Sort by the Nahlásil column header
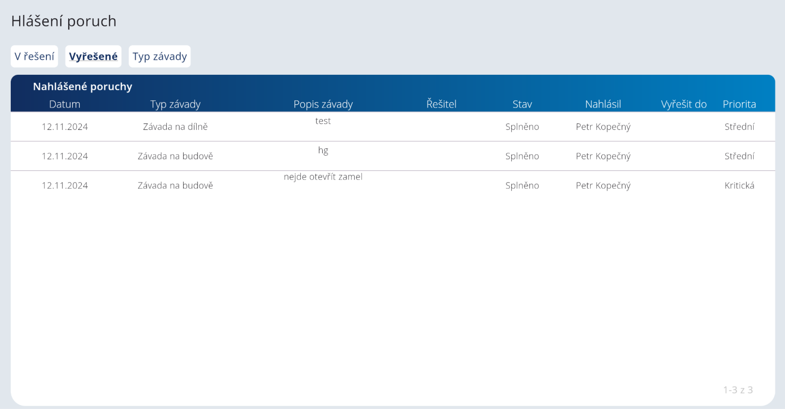Viewport: 785px width, 409px height. click(x=603, y=104)
